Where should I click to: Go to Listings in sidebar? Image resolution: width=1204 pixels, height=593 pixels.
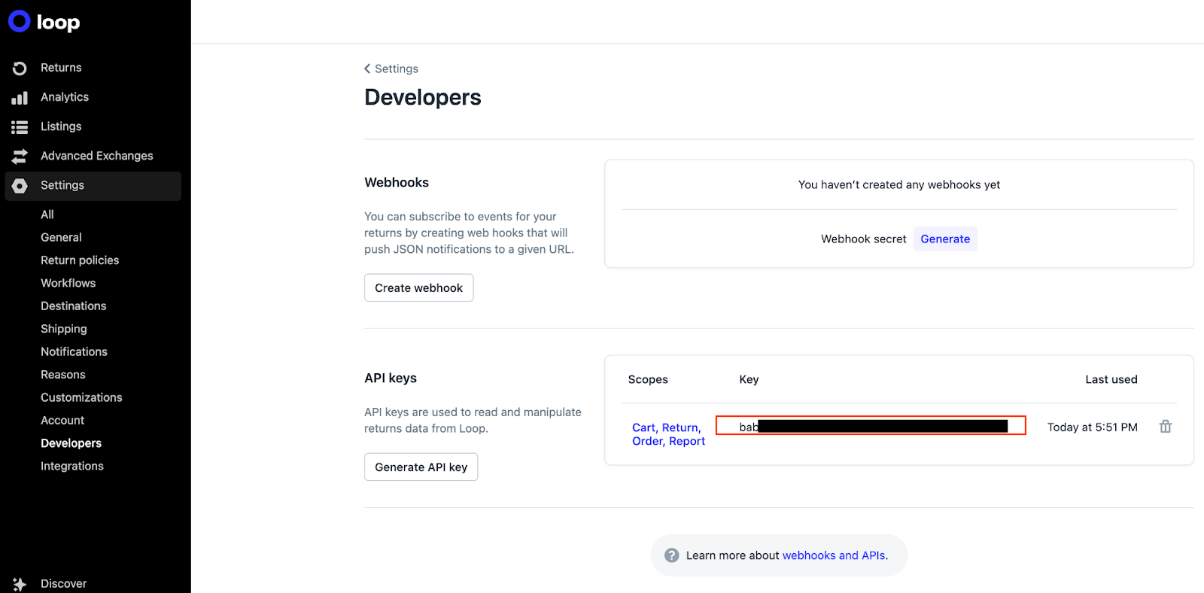(61, 126)
